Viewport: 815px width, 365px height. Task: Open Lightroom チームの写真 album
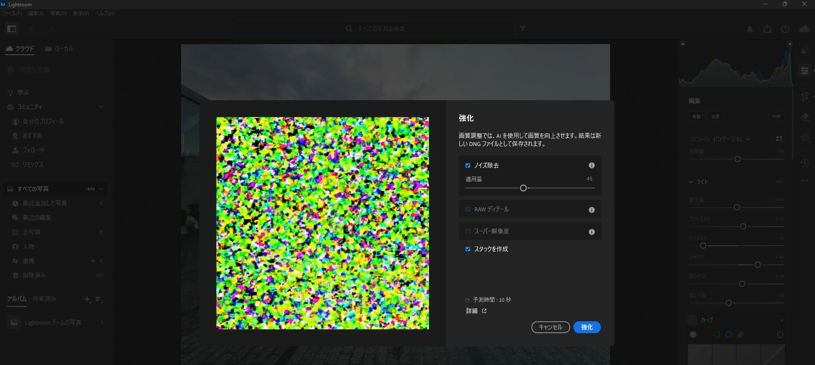[x=55, y=323]
